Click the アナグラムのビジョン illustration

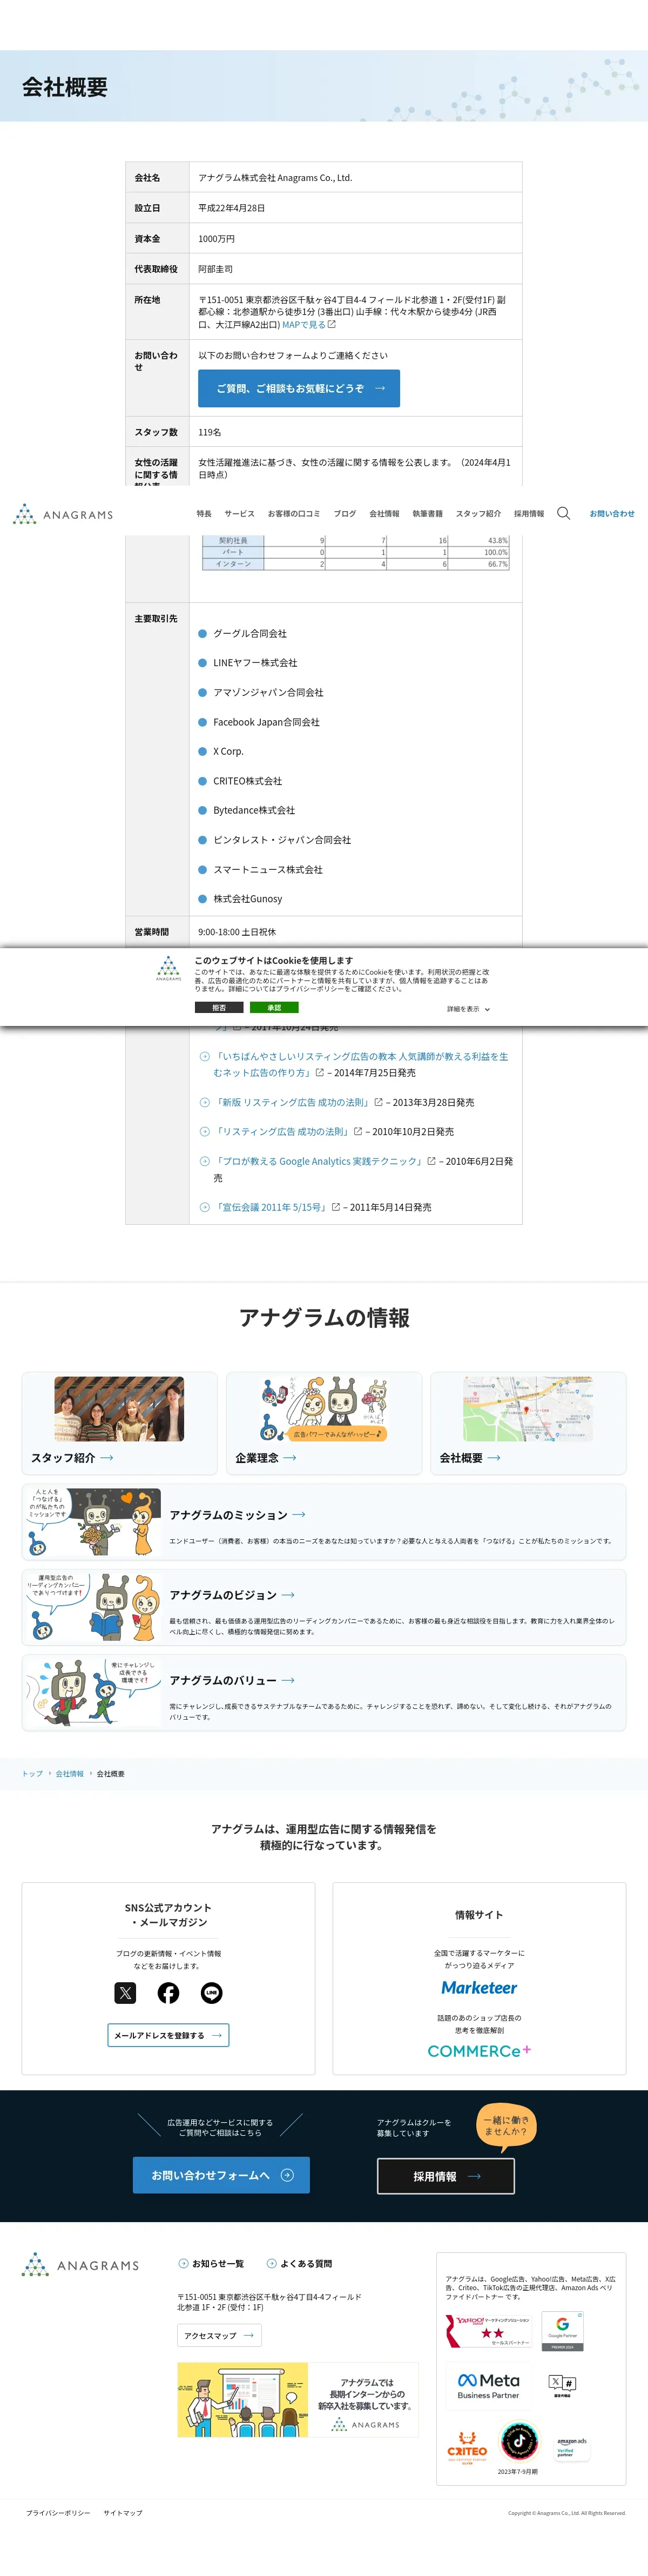click(x=93, y=1607)
